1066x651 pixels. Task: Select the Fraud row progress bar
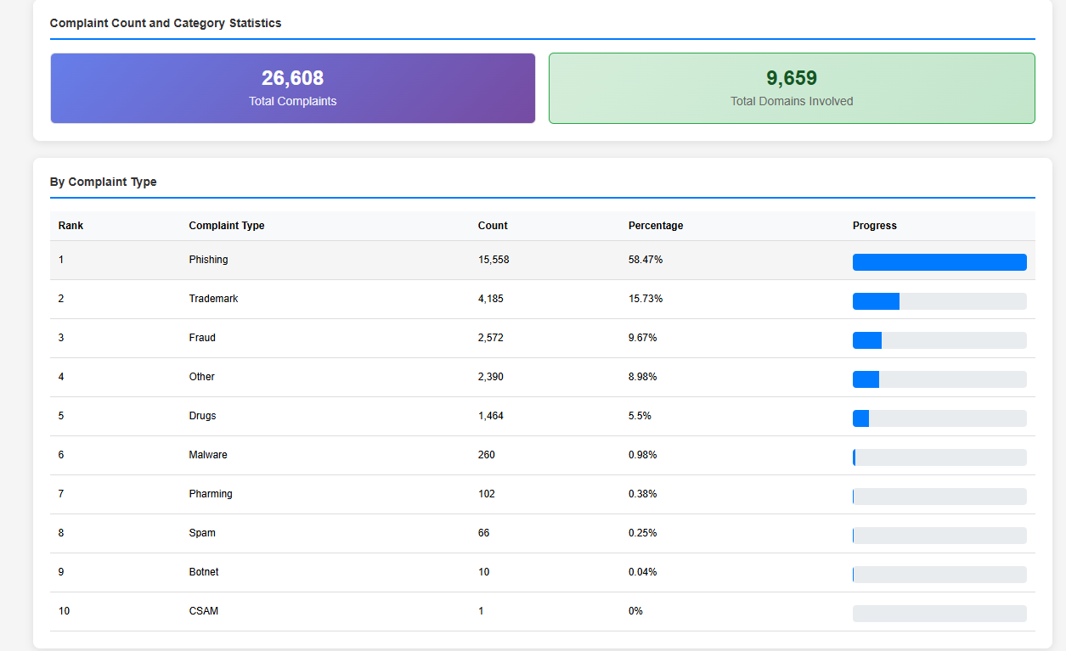point(939,340)
